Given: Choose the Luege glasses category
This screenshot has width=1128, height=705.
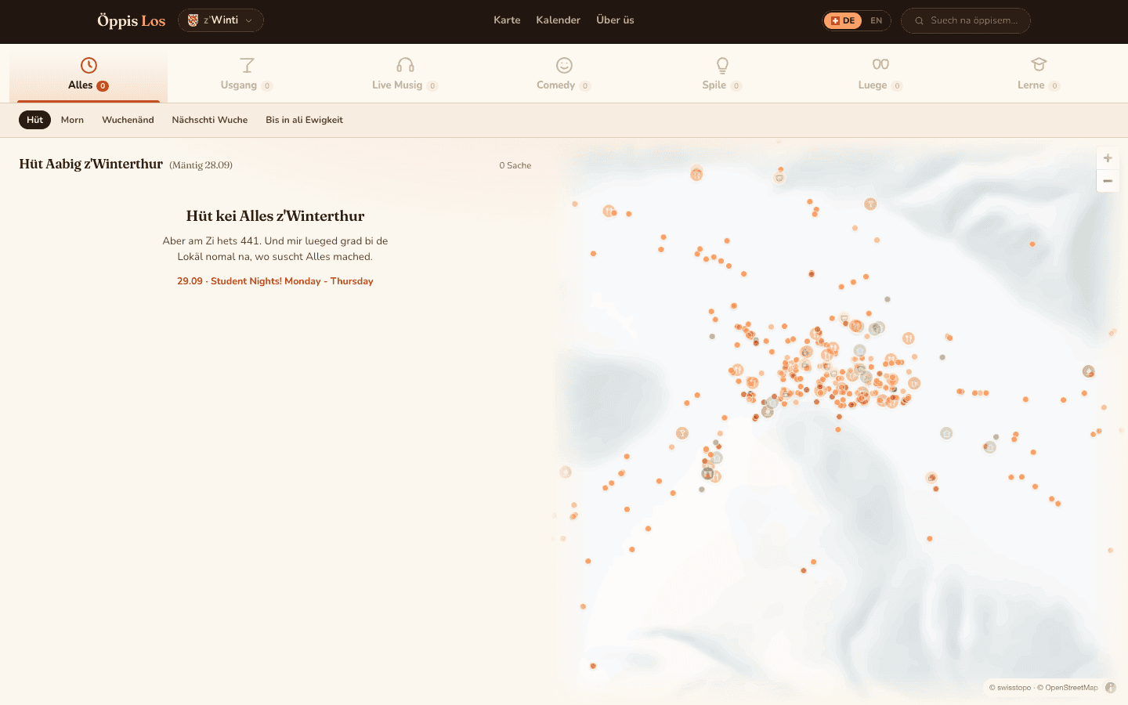Looking at the screenshot, I should click(880, 74).
